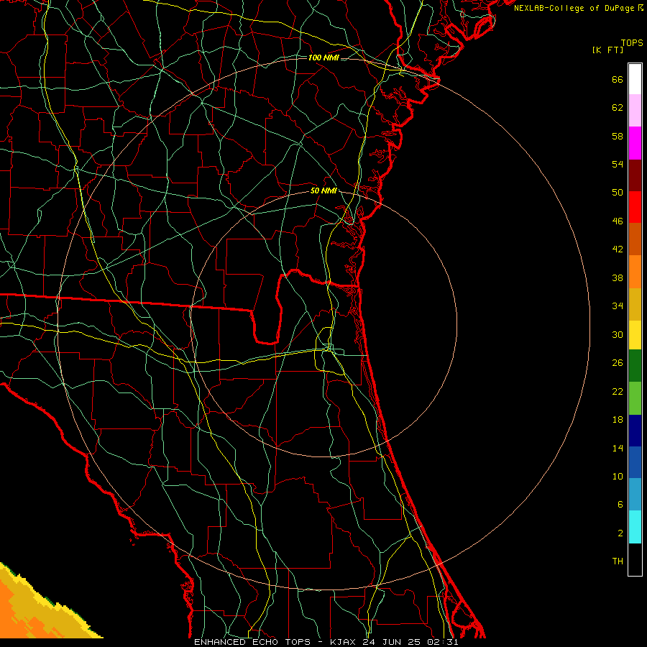This screenshot has width=647, height=647.
Task: Click the light pink 62 kft swatch
Action: click(635, 111)
